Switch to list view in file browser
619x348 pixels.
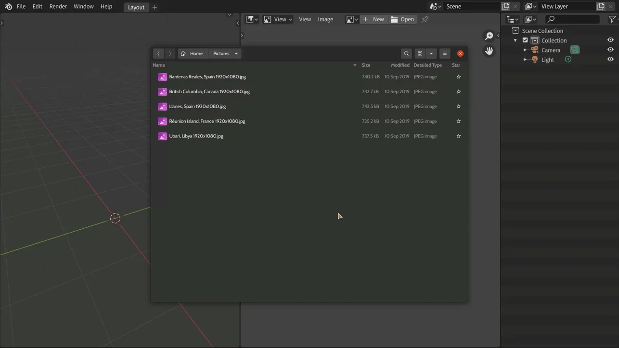click(445, 53)
